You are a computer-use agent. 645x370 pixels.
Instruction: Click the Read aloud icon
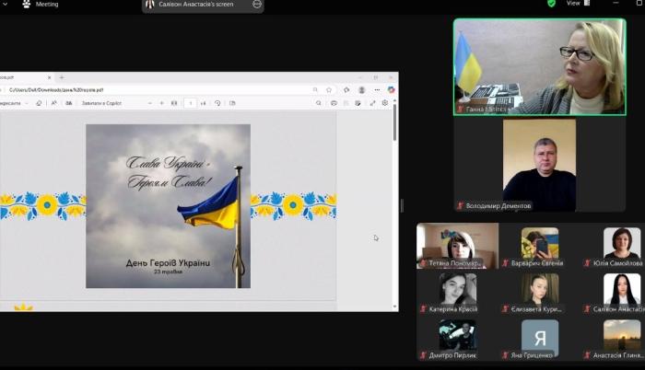(x=53, y=103)
